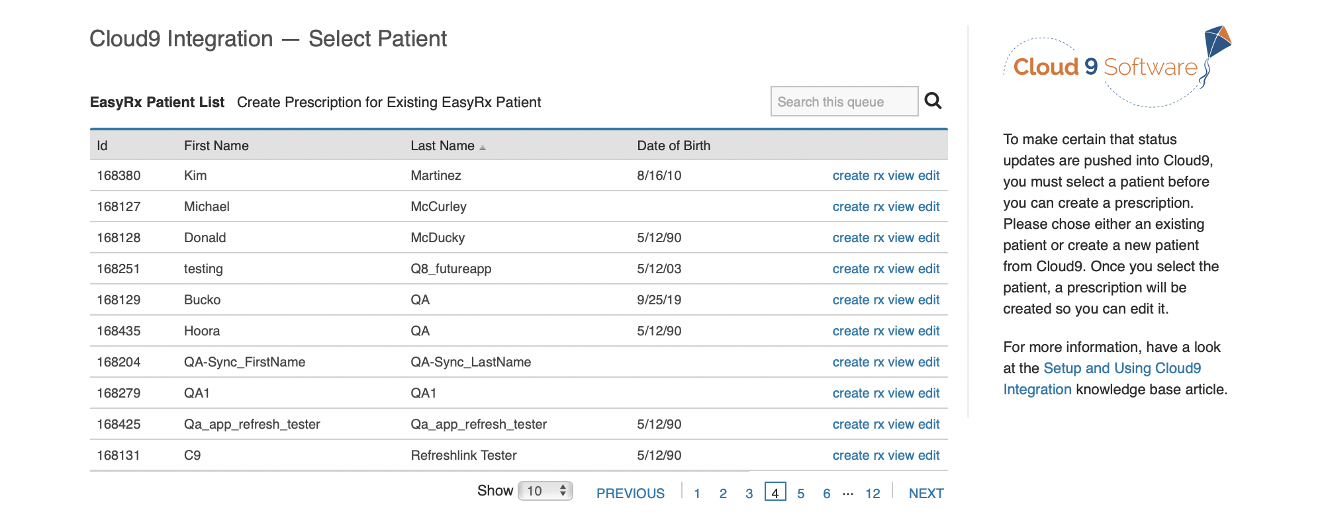The height and width of the screenshot is (516, 1324).
Task: Edit patient QA-Sync_LastName
Action: pyautogui.click(x=929, y=362)
